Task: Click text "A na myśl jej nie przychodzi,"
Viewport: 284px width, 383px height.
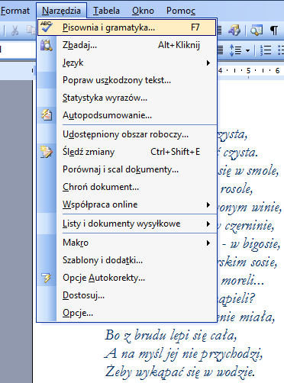Action: 183,353
